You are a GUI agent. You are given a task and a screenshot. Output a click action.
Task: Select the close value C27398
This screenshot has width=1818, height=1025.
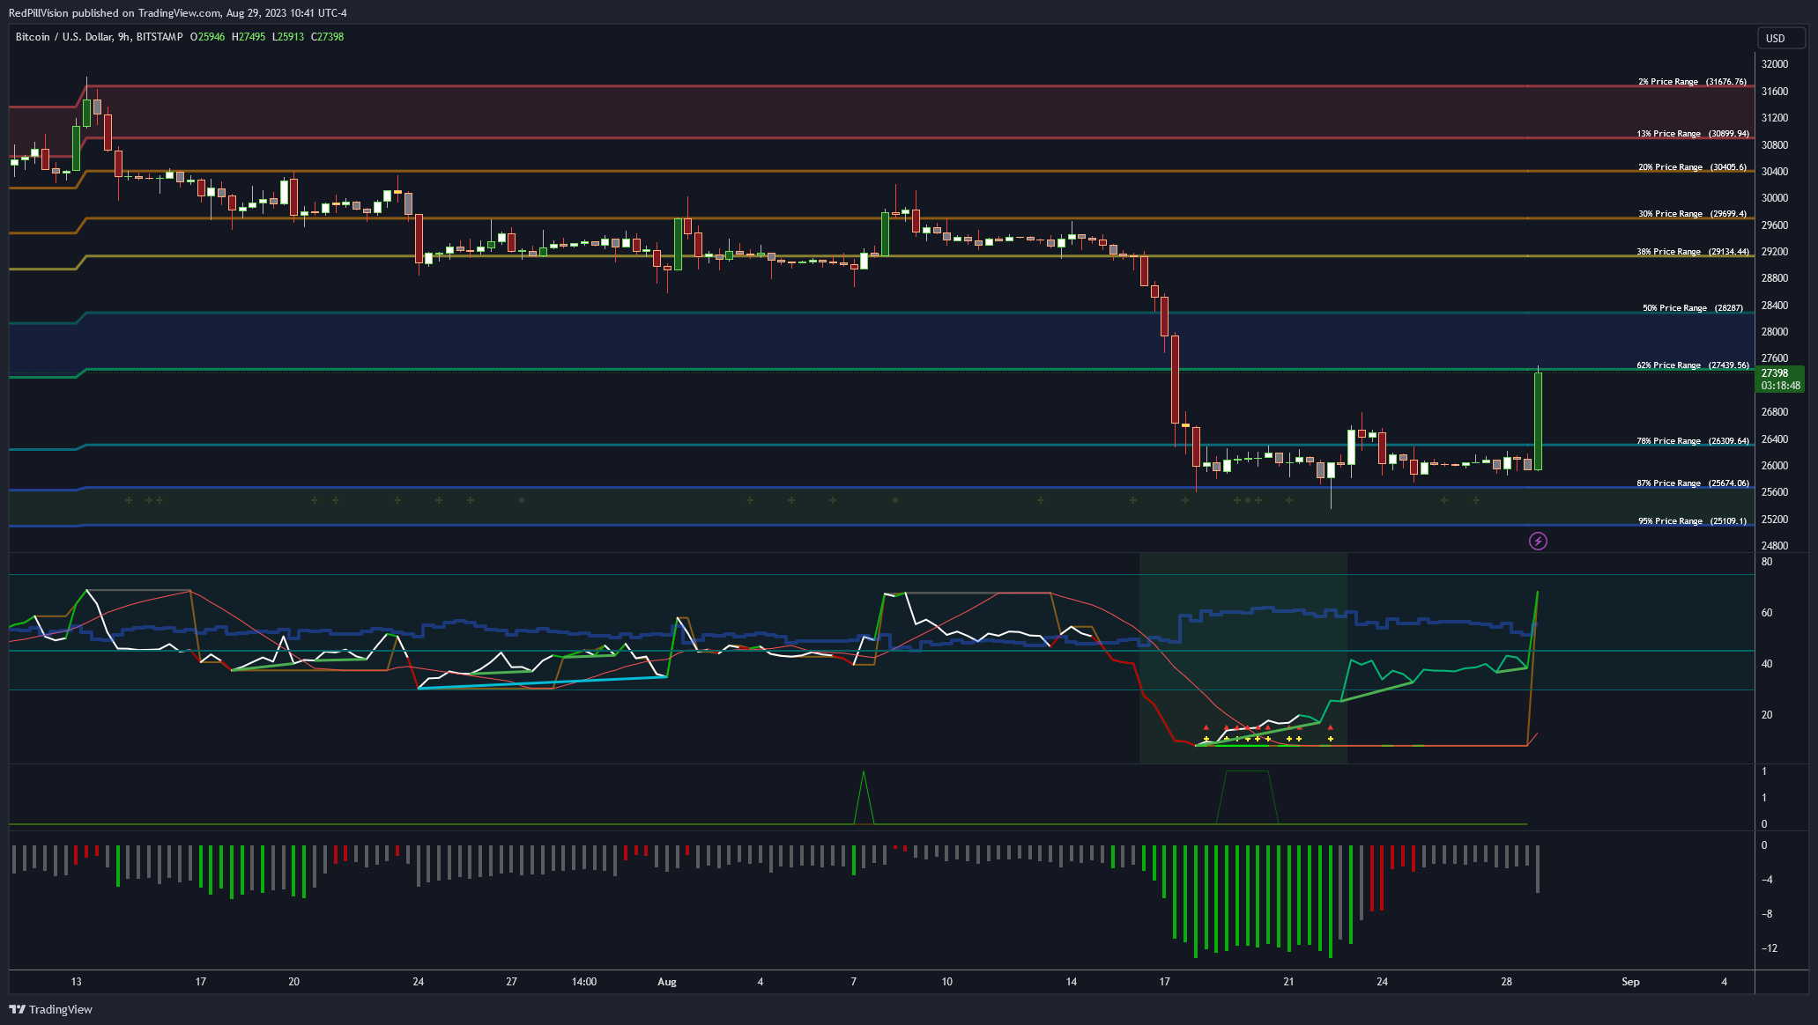[328, 37]
